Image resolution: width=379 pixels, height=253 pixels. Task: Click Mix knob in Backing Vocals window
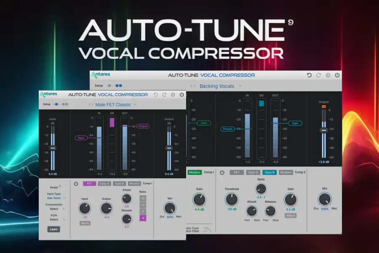pos(324,199)
